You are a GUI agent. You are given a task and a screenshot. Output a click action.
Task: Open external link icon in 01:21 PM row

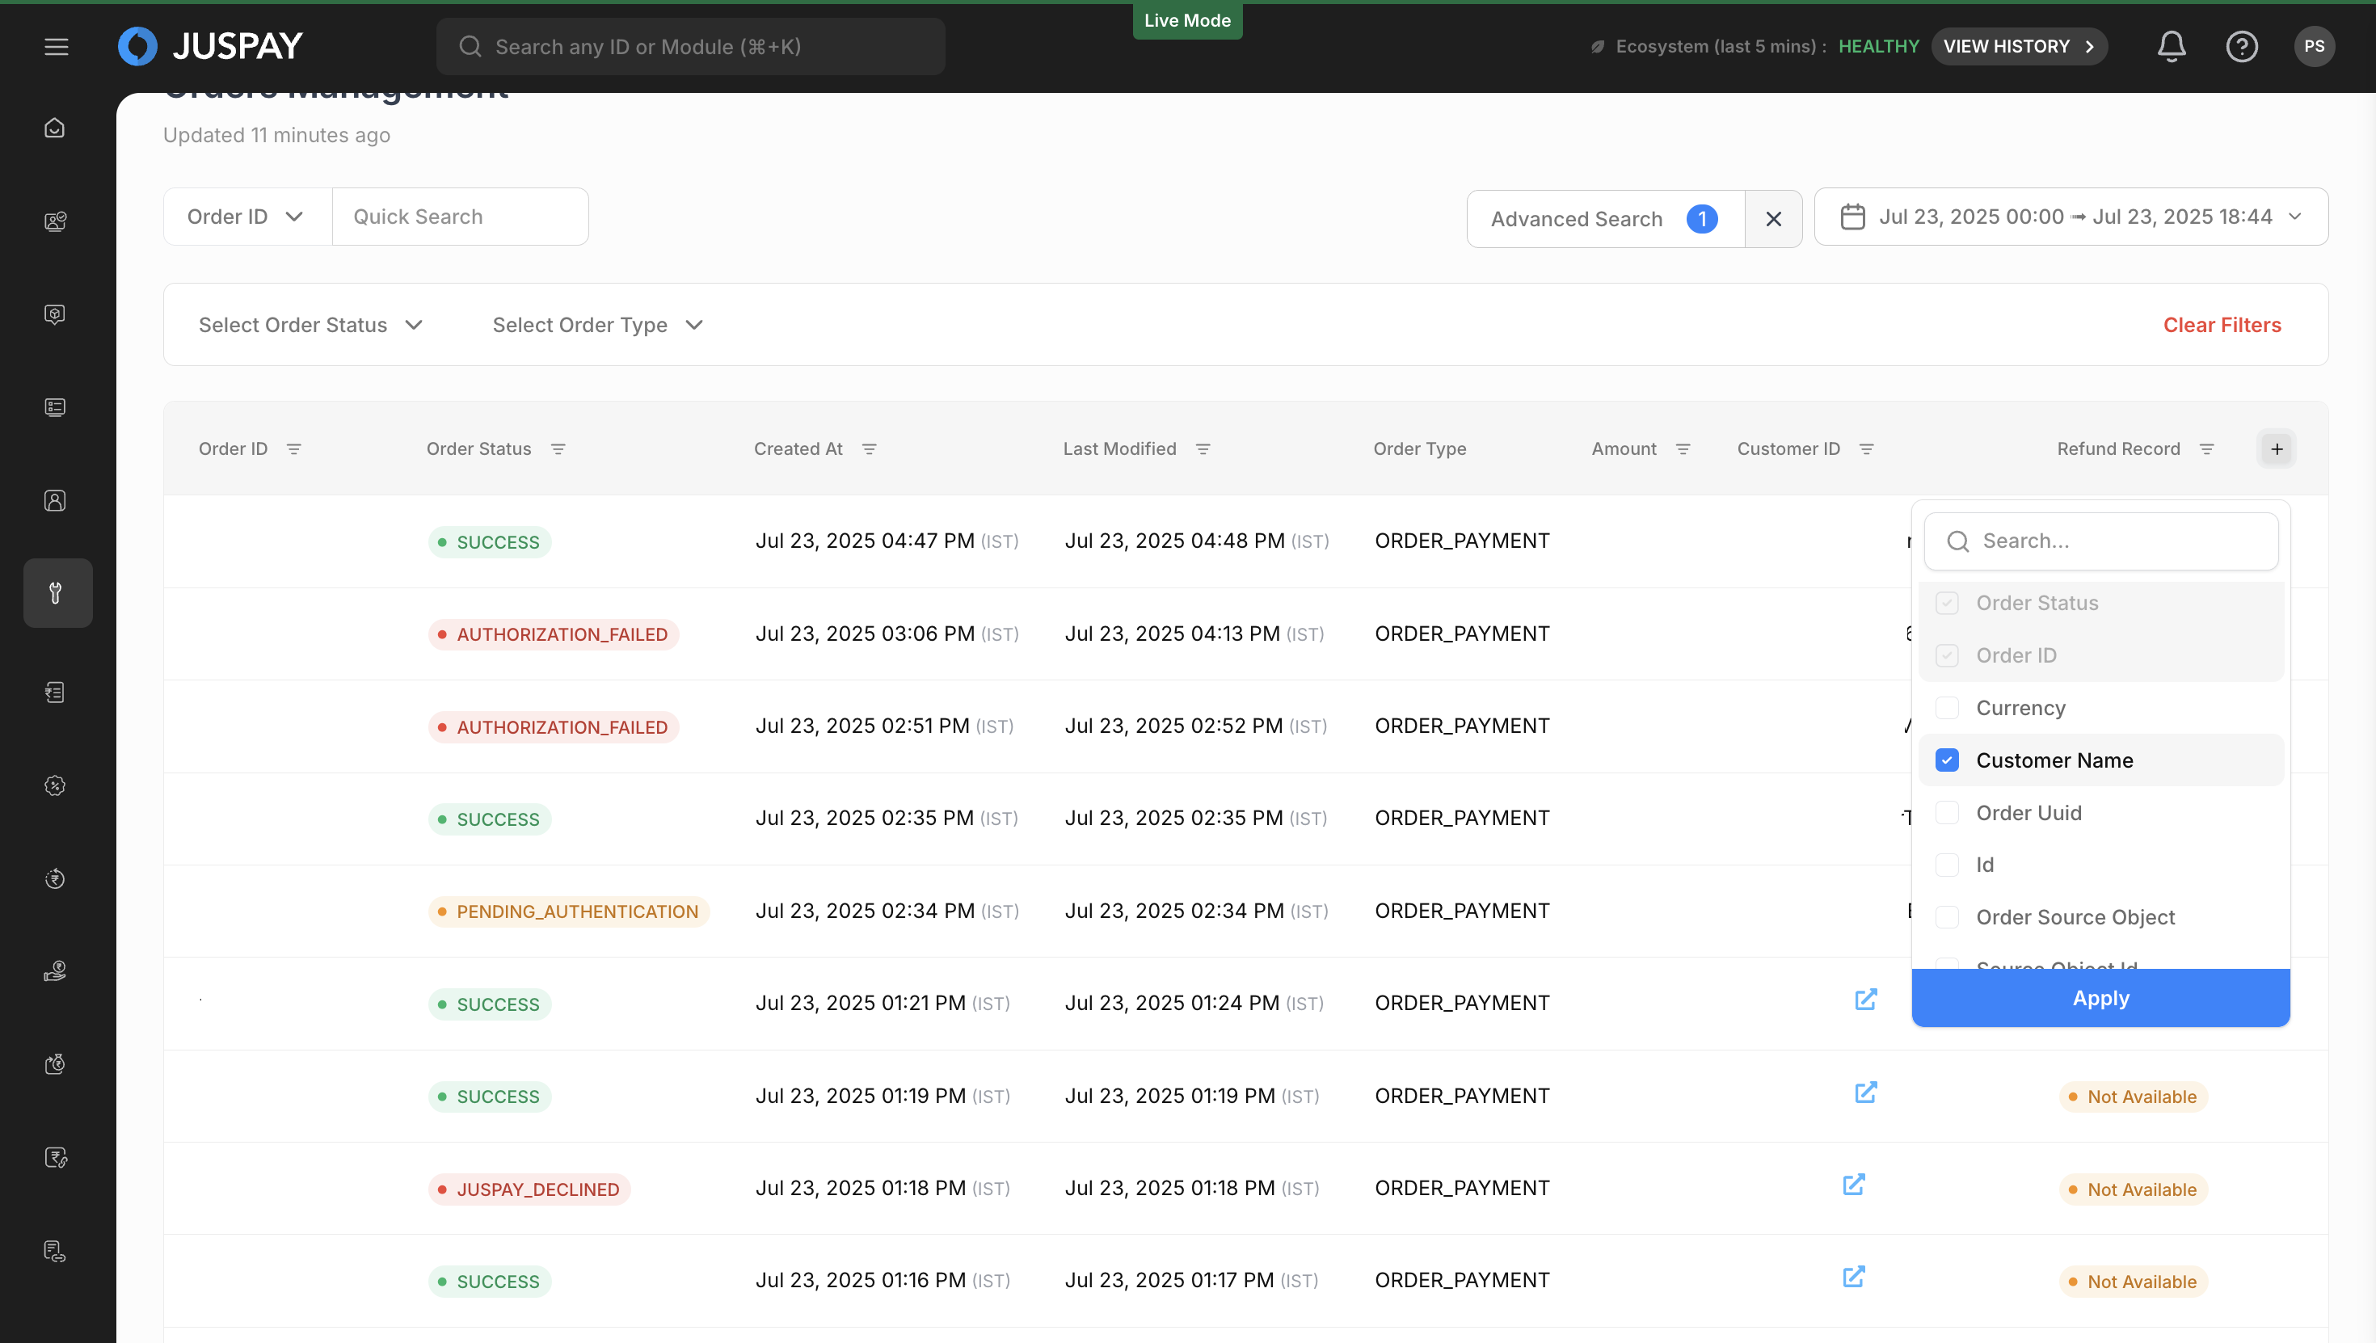tap(1865, 1000)
